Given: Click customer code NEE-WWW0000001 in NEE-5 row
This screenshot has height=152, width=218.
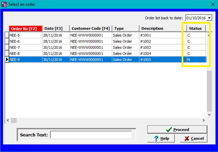Looking at the screenshot, I should pos(91,35).
